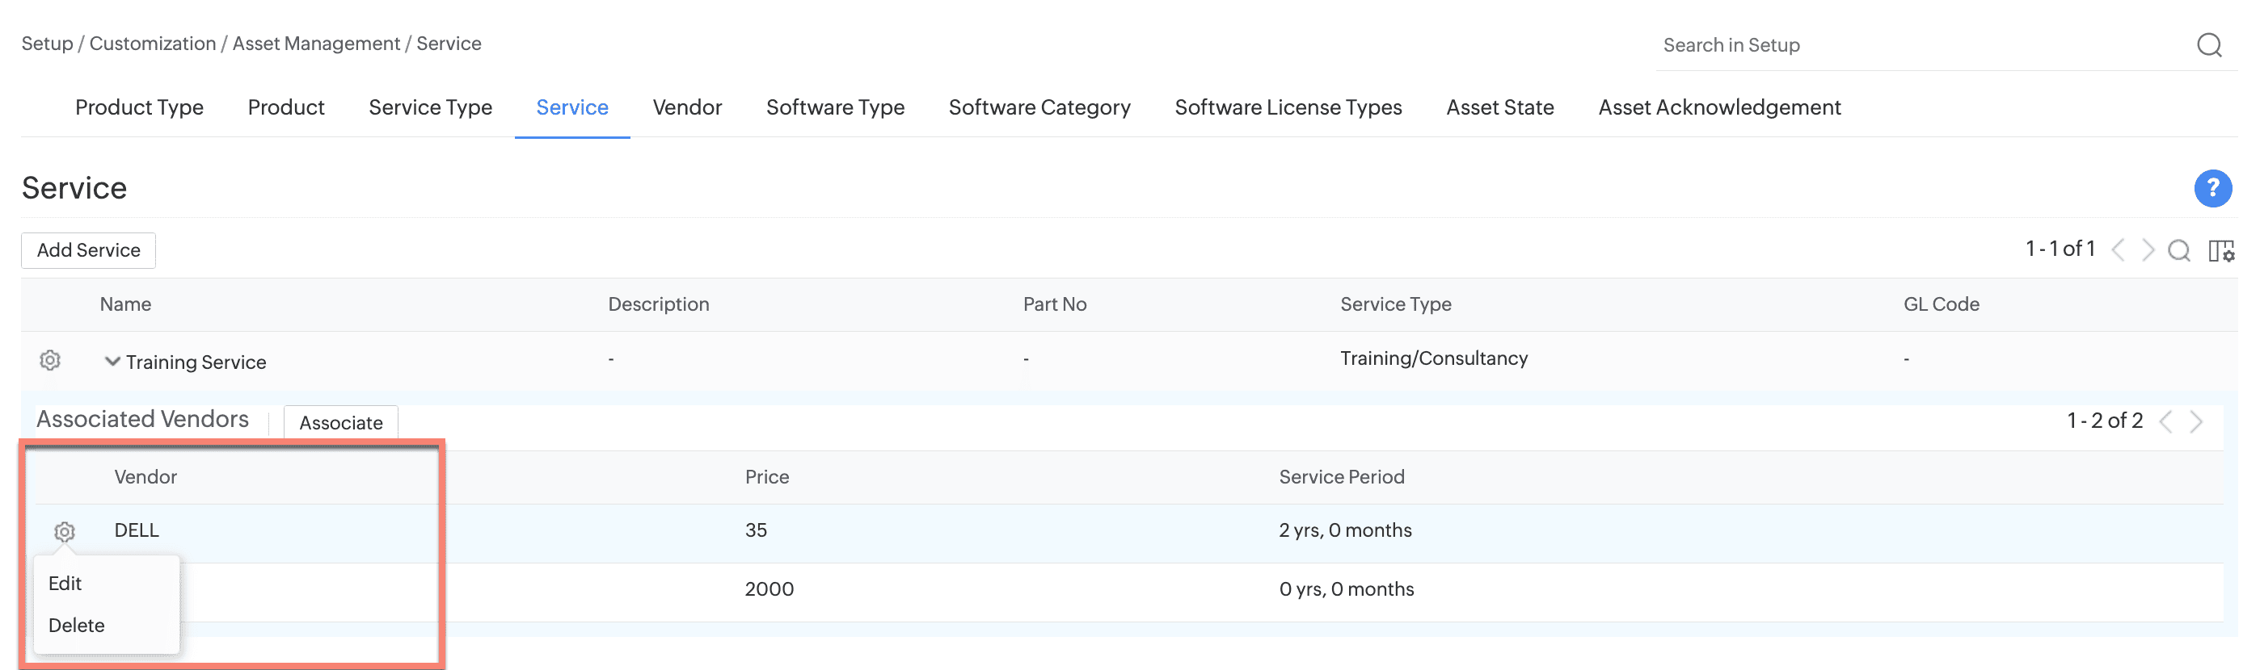Go to next page of services list

coord(2148,250)
